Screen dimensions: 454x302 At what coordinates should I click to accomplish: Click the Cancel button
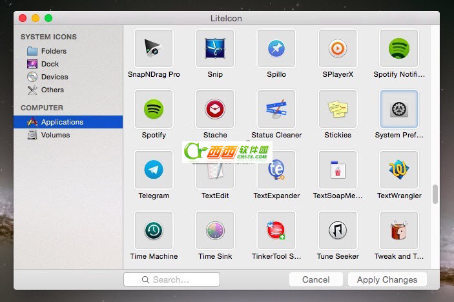coord(316,279)
